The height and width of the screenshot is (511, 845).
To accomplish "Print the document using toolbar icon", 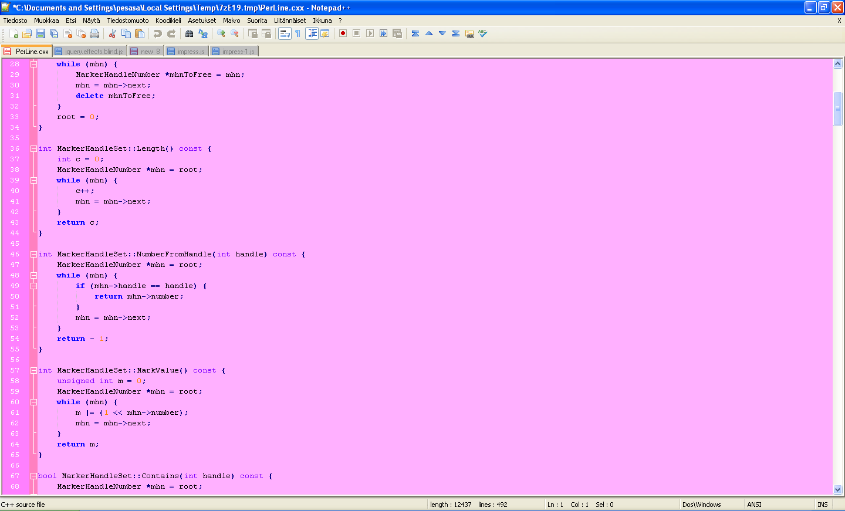I will tap(94, 33).
